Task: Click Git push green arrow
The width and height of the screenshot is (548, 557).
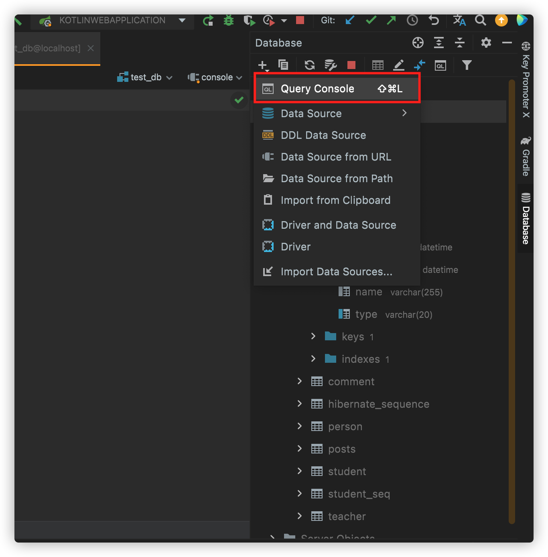Action: (391, 20)
